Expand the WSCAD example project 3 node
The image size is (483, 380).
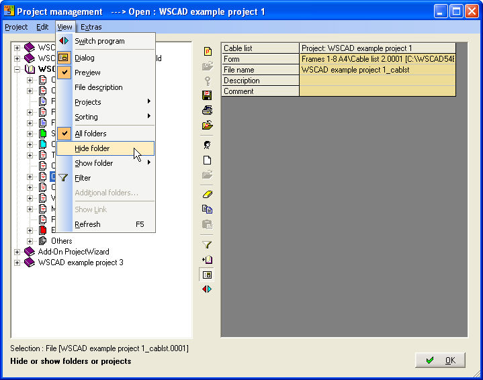pos(17,263)
